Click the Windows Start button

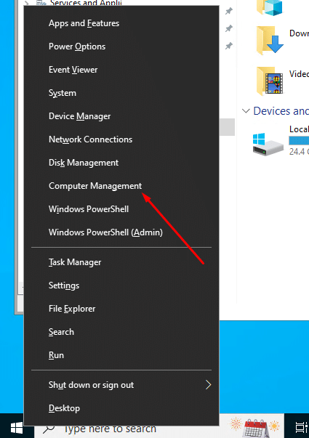pos(17,429)
